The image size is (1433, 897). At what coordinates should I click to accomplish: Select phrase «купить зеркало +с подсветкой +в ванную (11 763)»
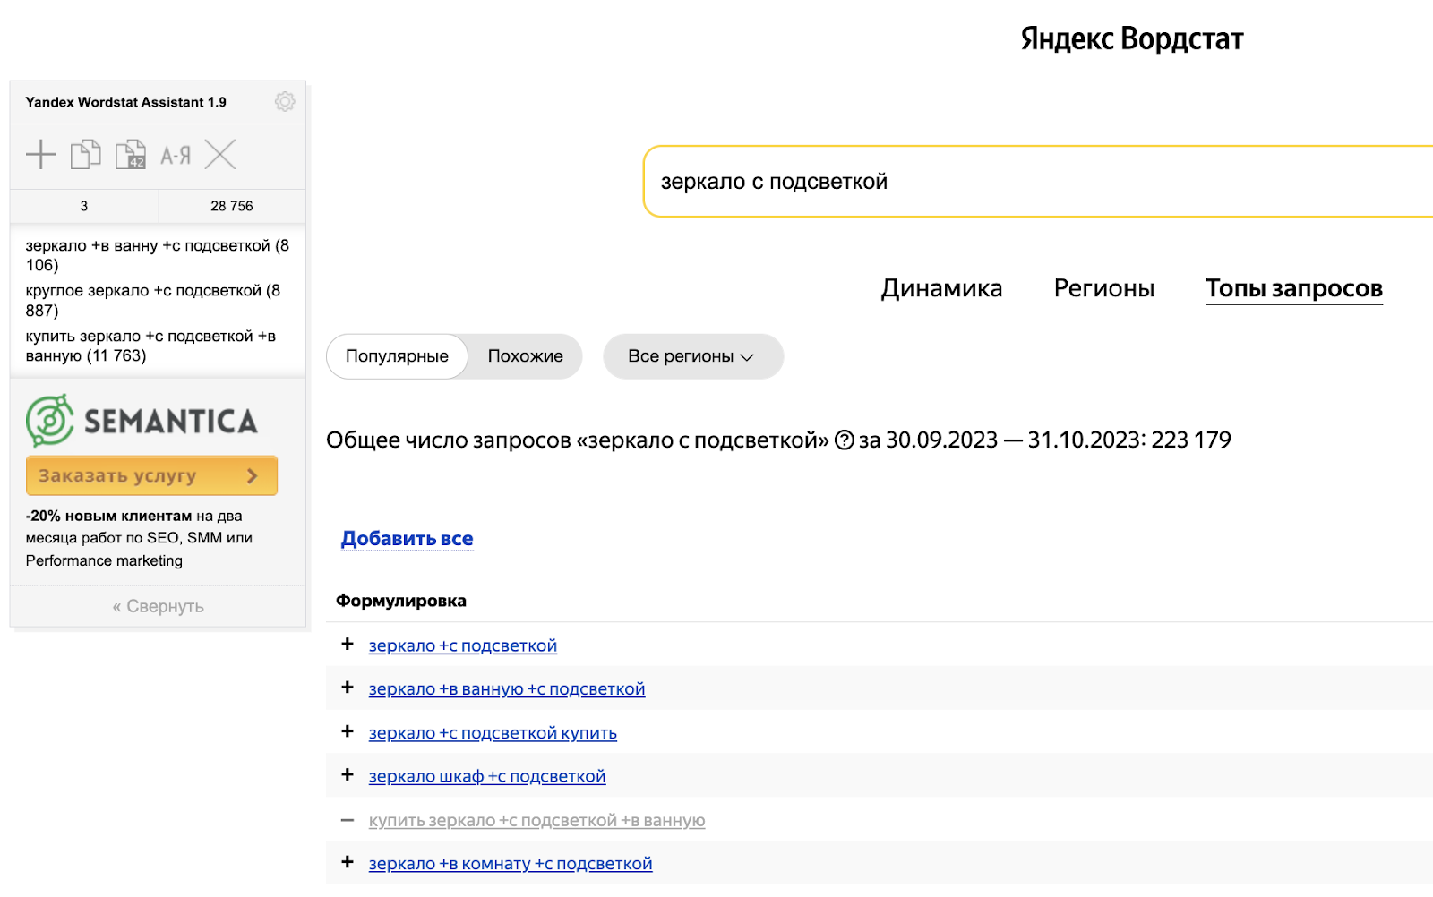(150, 346)
